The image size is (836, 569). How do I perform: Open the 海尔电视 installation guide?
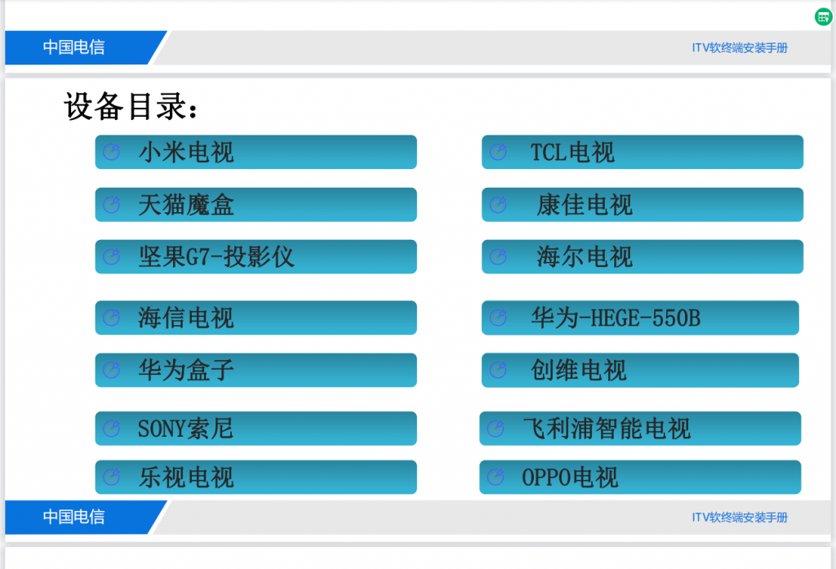pyautogui.click(x=642, y=256)
